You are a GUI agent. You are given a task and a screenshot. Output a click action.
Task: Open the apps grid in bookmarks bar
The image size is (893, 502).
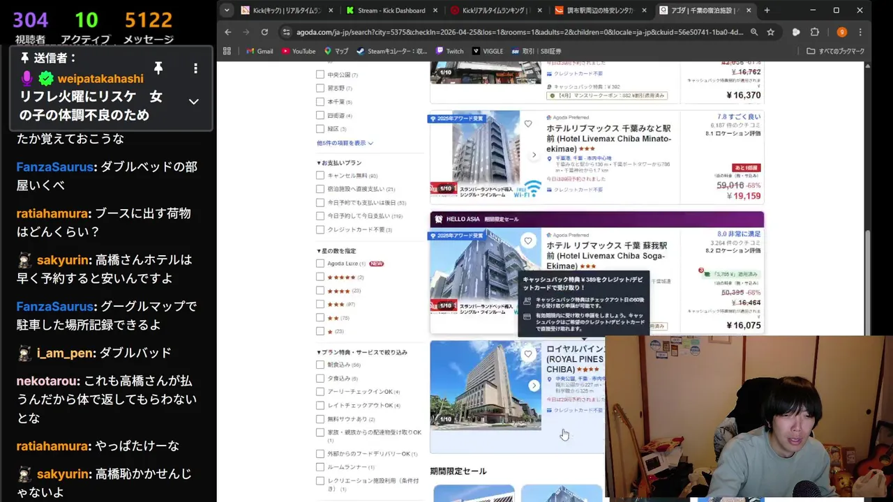(227, 51)
